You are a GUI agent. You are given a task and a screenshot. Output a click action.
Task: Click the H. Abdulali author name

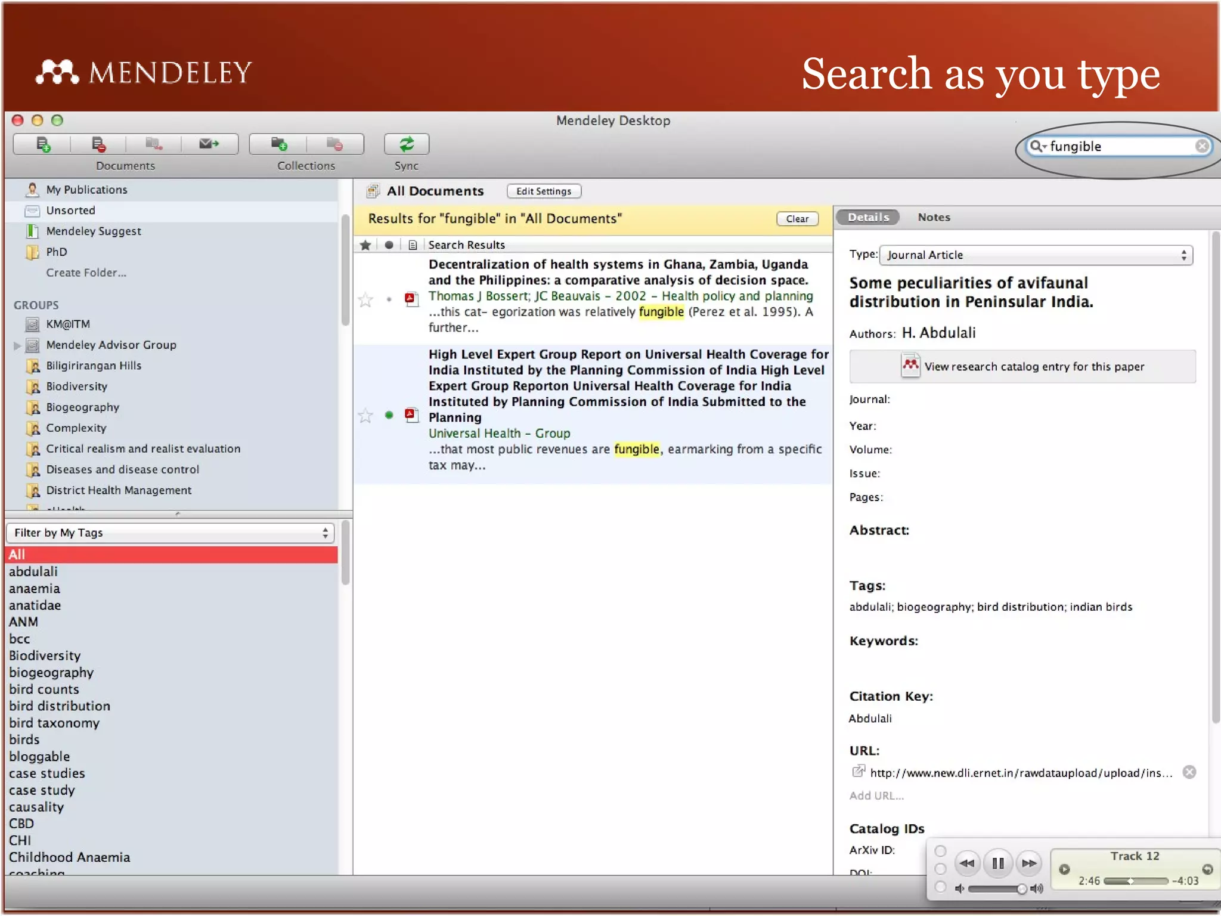click(x=938, y=333)
